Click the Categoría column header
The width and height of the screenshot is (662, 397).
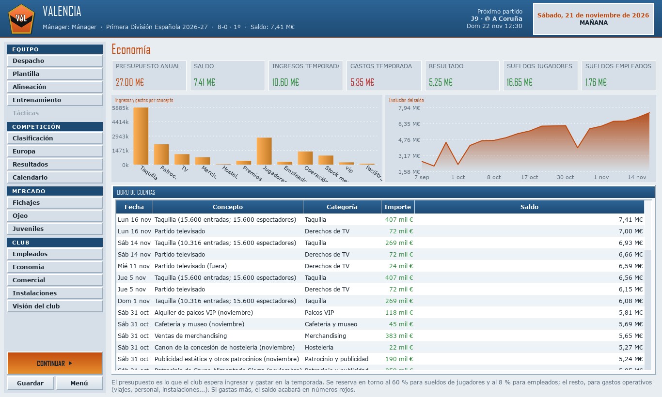point(342,207)
